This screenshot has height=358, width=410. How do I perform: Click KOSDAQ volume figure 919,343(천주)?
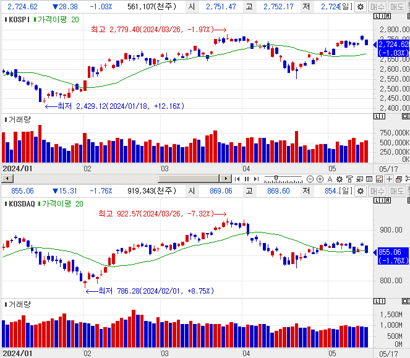coord(152,191)
